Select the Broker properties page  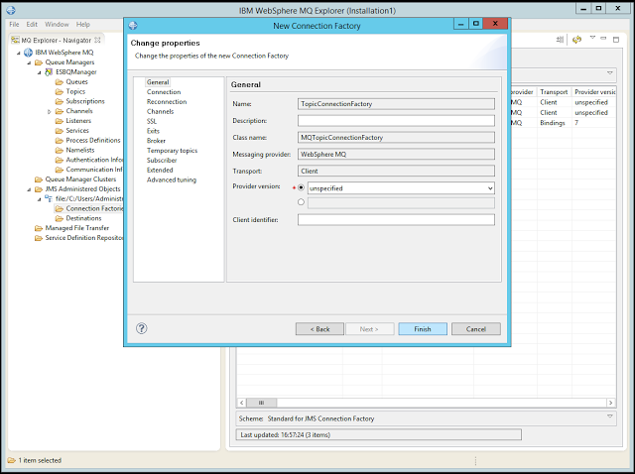pos(156,141)
